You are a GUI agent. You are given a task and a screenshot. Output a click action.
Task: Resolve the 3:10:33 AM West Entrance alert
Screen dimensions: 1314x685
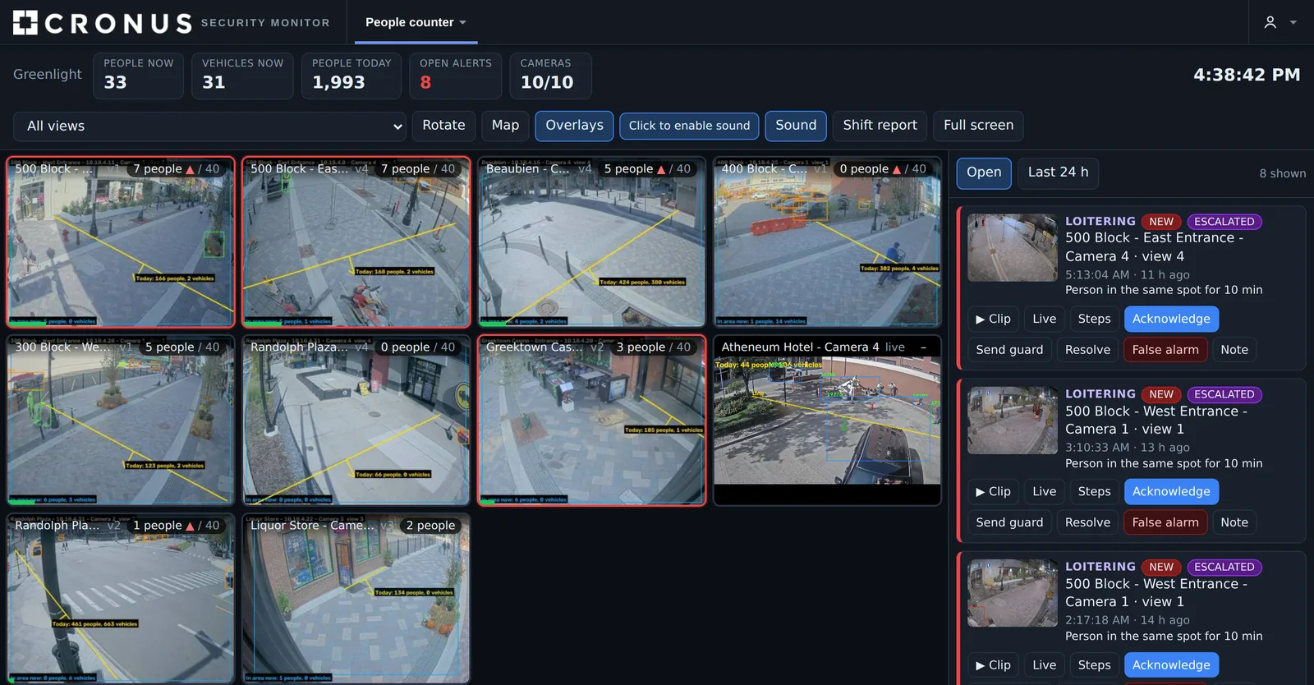click(1087, 522)
